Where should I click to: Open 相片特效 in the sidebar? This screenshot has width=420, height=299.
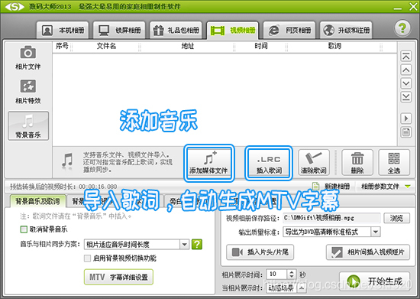click(x=27, y=92)
